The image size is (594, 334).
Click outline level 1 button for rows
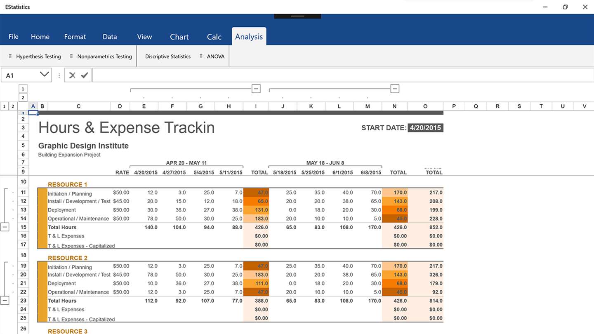pyautogui.click(x=4, y=106)
